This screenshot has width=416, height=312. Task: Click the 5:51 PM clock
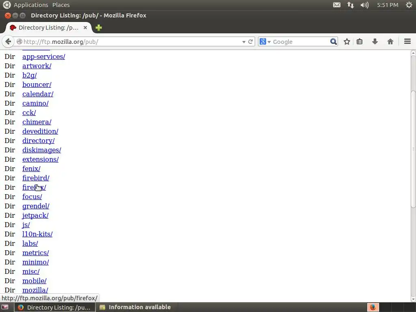[388, 5]
